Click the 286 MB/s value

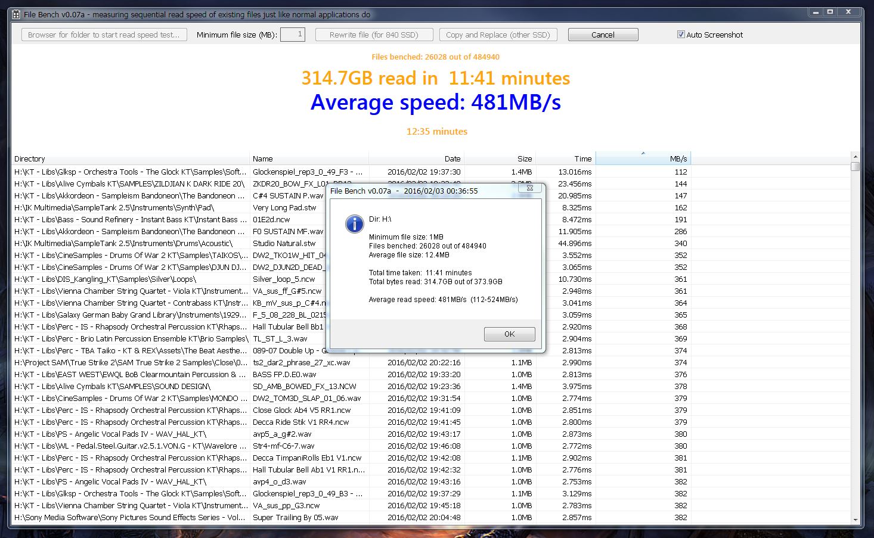pyautogui.click(x=681, y=231)
